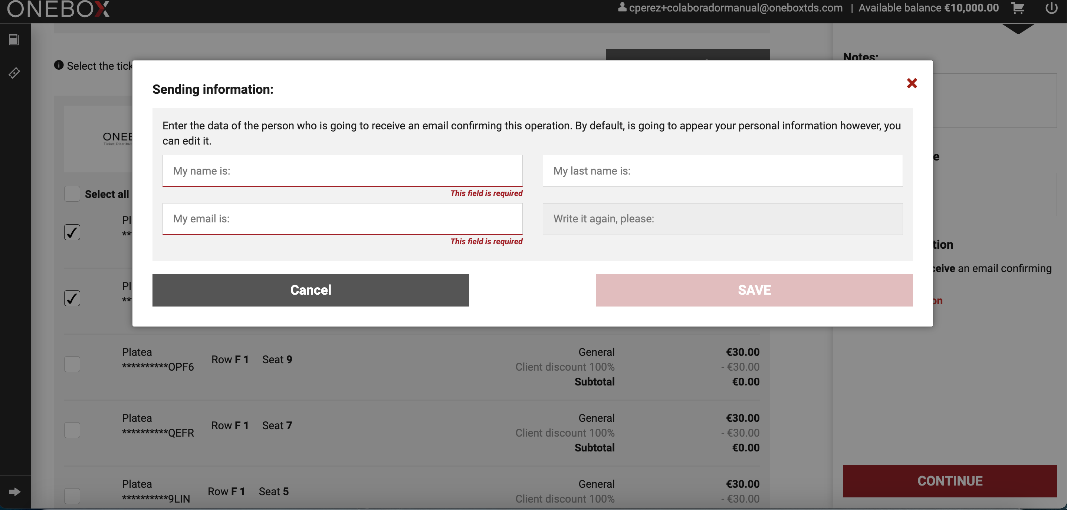Click the power logout icon
This screenshot has width=1067, height=510.
pyautogui.click(x=1051, y=8)
